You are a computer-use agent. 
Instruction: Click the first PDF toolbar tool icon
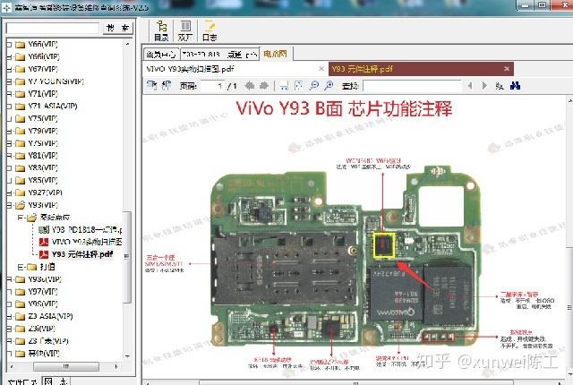coord(151,85)
